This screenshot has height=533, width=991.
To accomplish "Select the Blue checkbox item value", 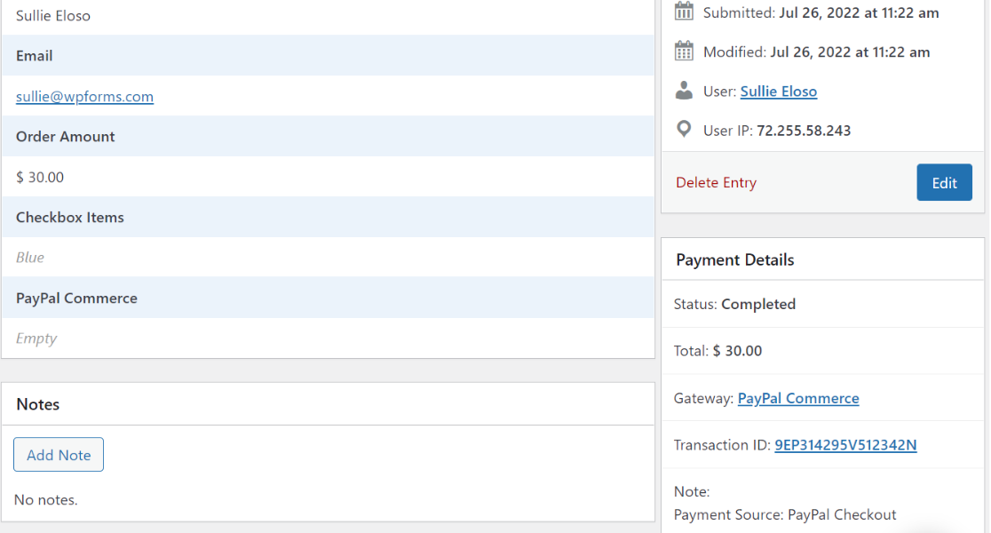I will click(29, 258).
